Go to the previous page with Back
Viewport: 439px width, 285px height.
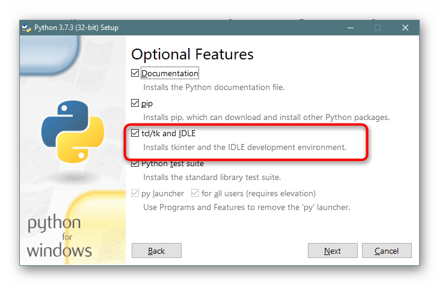[156, 251]
